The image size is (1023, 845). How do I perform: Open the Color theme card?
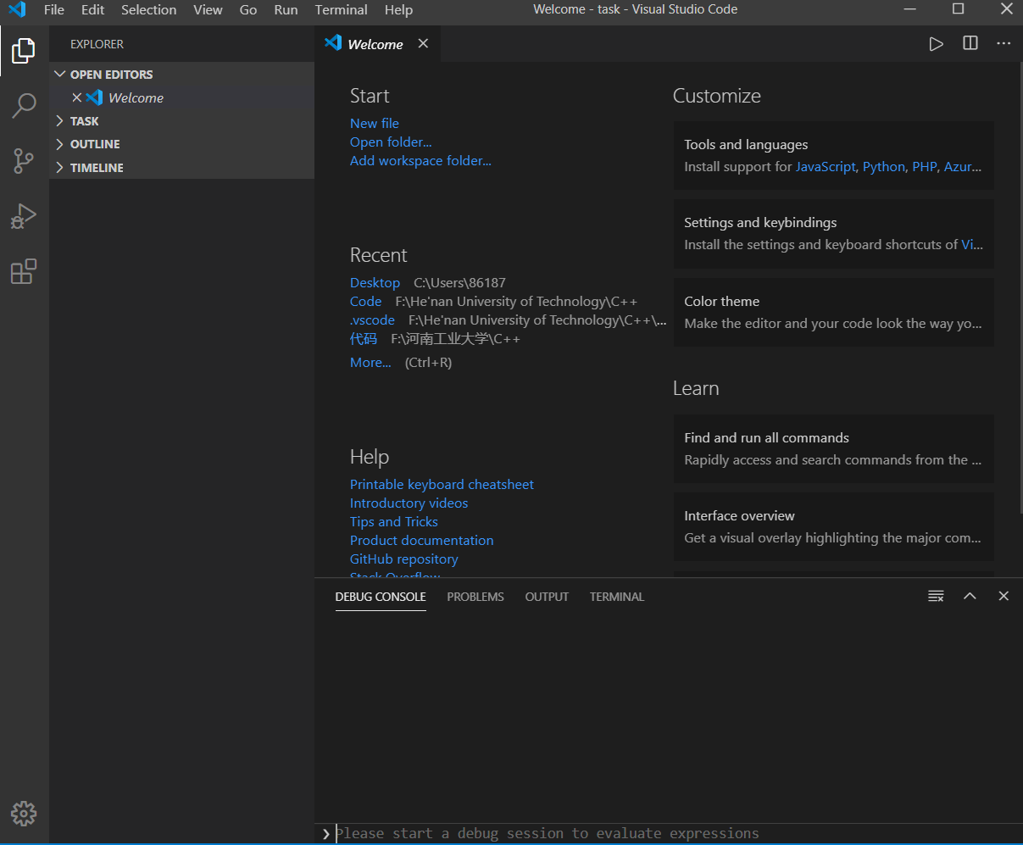pos(834,312)
